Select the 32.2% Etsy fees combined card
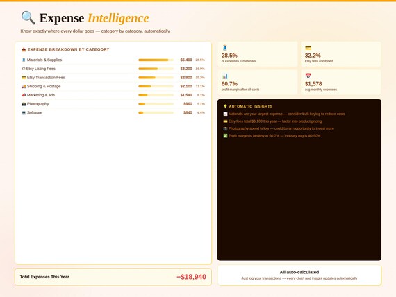Image resolution: width=396 pixels, height=297 pixels. (340, 54)
